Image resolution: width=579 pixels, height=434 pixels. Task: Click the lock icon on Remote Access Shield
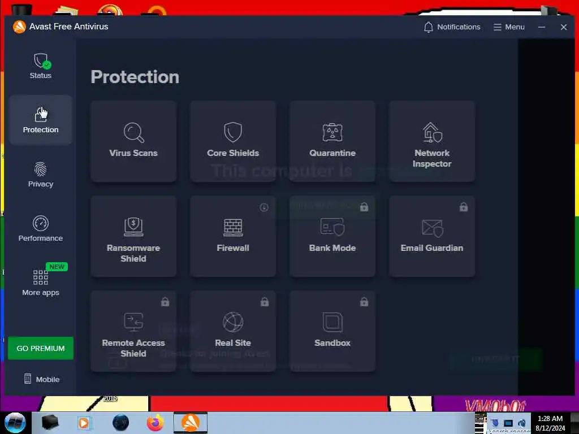[x=165, y=302]
